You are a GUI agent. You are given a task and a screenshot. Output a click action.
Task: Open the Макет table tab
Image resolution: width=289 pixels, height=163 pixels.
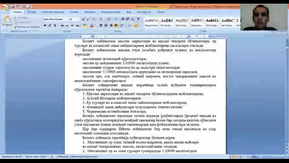click(161, 12)
